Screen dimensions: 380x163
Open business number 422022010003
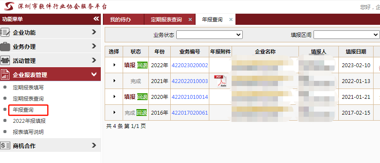click(190, 81)
